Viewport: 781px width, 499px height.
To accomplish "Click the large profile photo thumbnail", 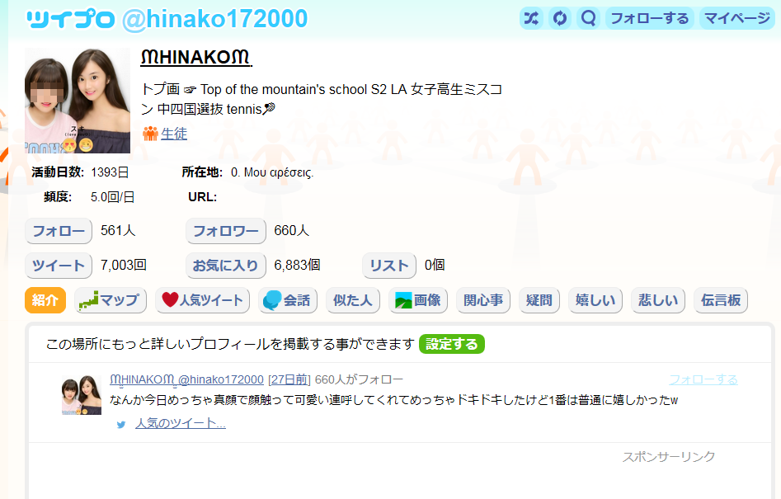I will click(78, 101).
